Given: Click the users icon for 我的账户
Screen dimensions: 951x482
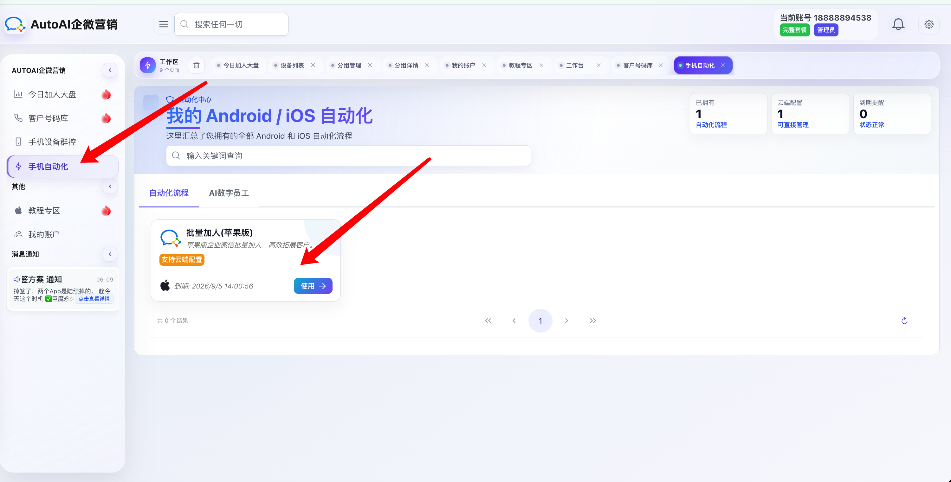Looking at the screenshot, I should point(18,234).
